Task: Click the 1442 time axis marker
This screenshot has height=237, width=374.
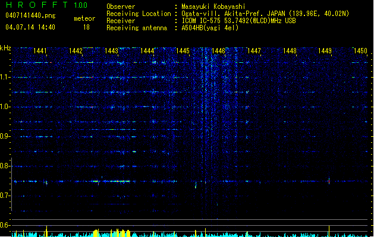Action: (76, 51)
